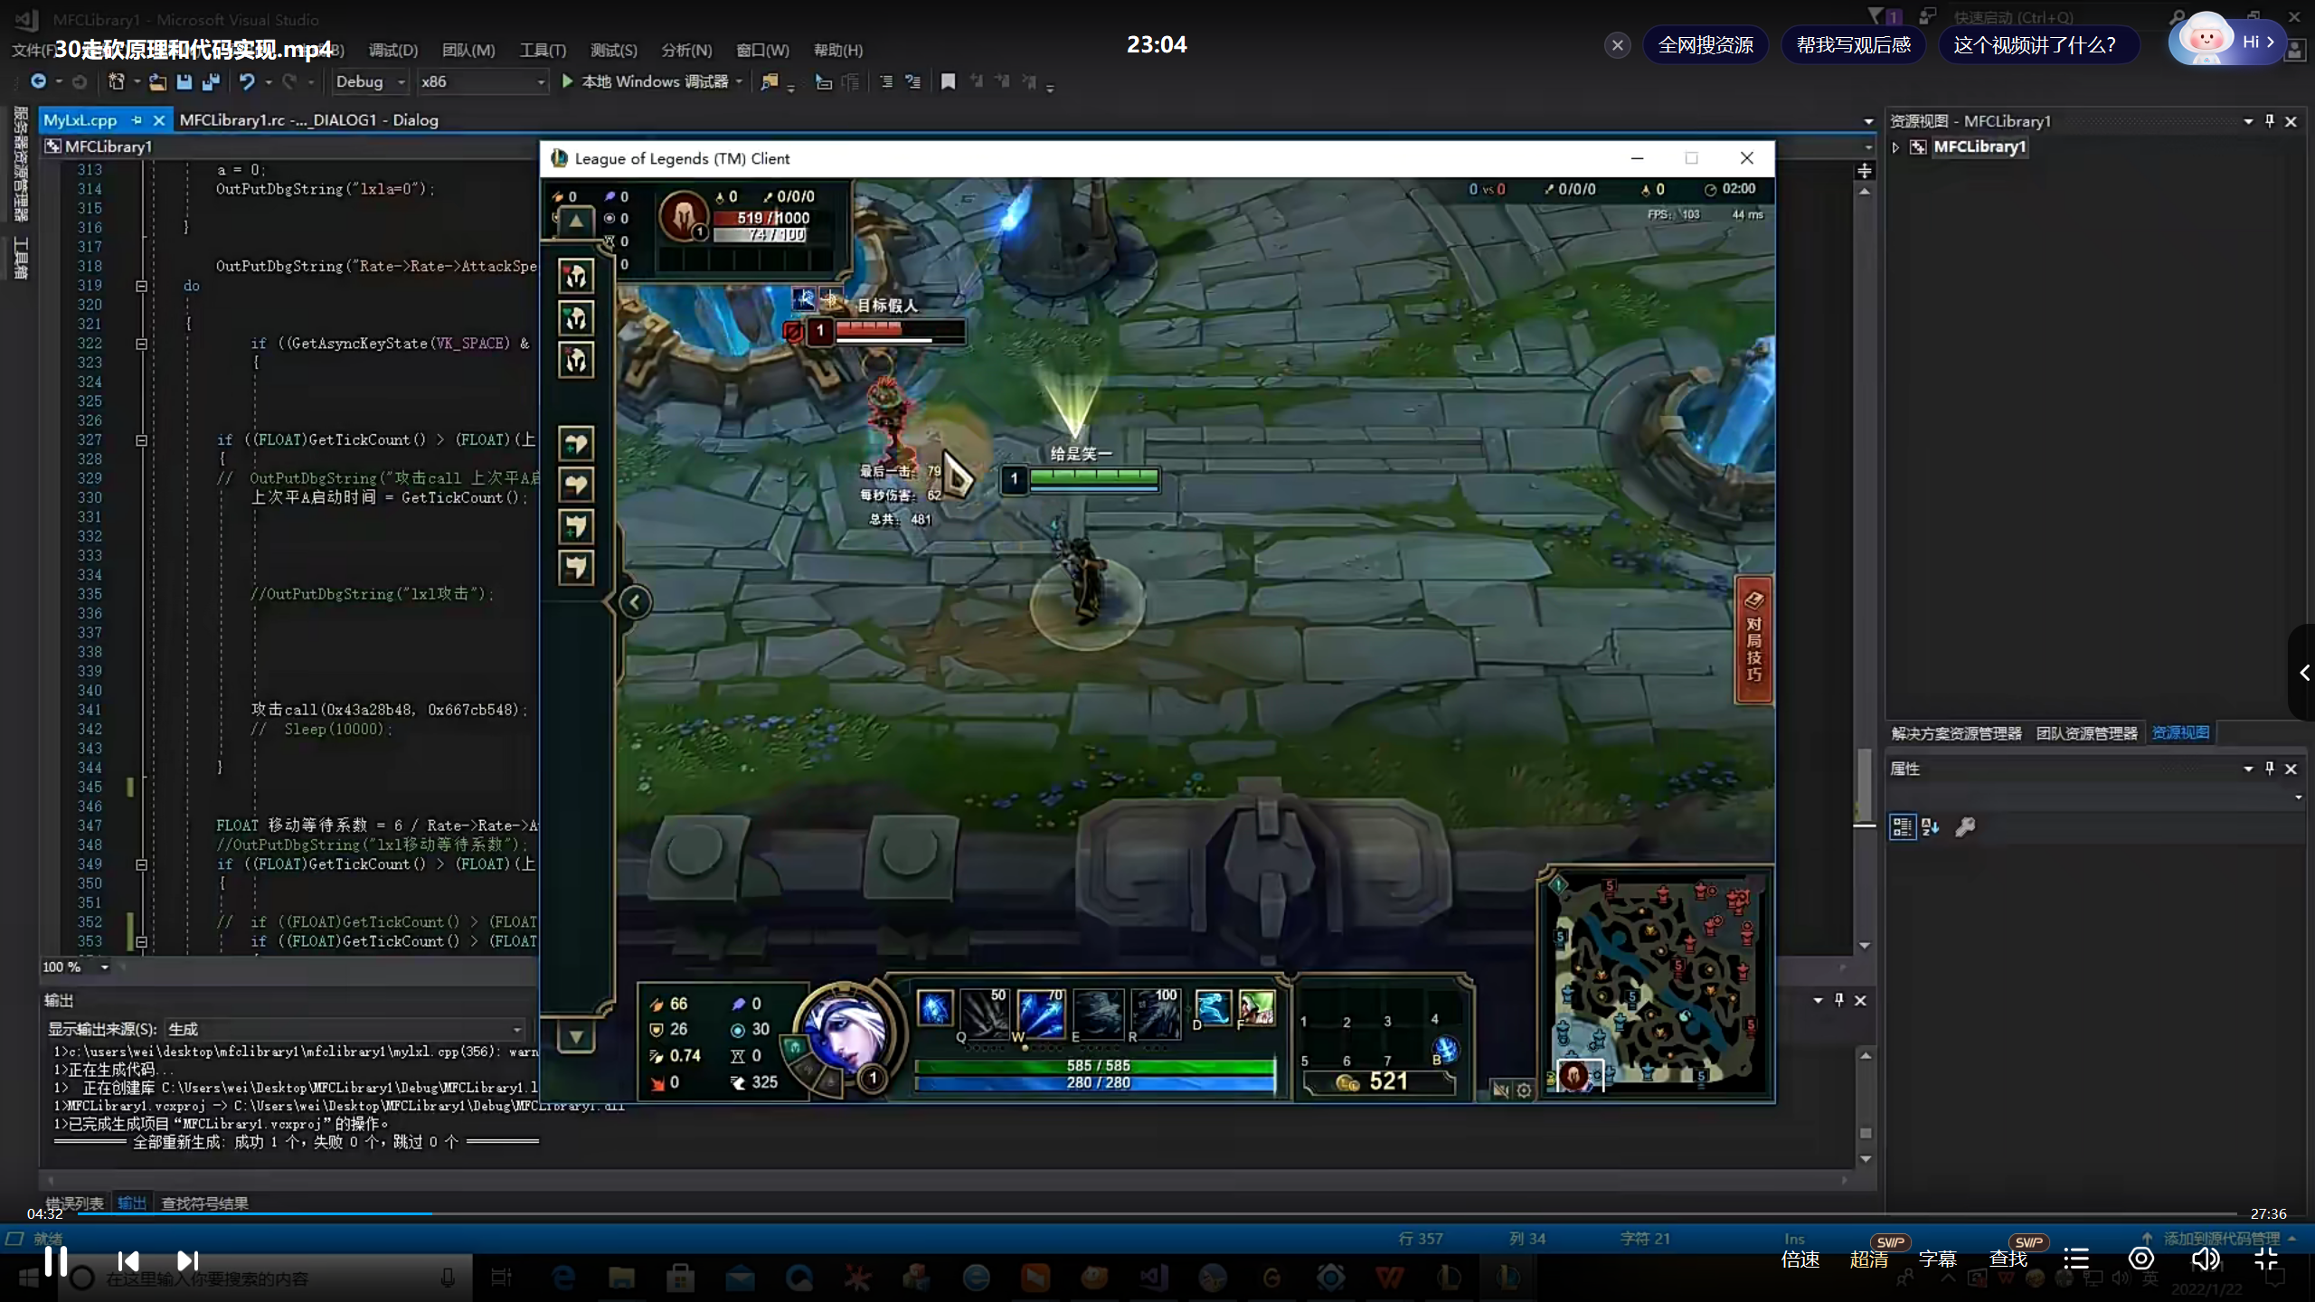Image resolution: width=2315 pixels, height=1302 pixels.
Task: Exit fullscreen mode icon
Action: click(x=2266, y=1259)
